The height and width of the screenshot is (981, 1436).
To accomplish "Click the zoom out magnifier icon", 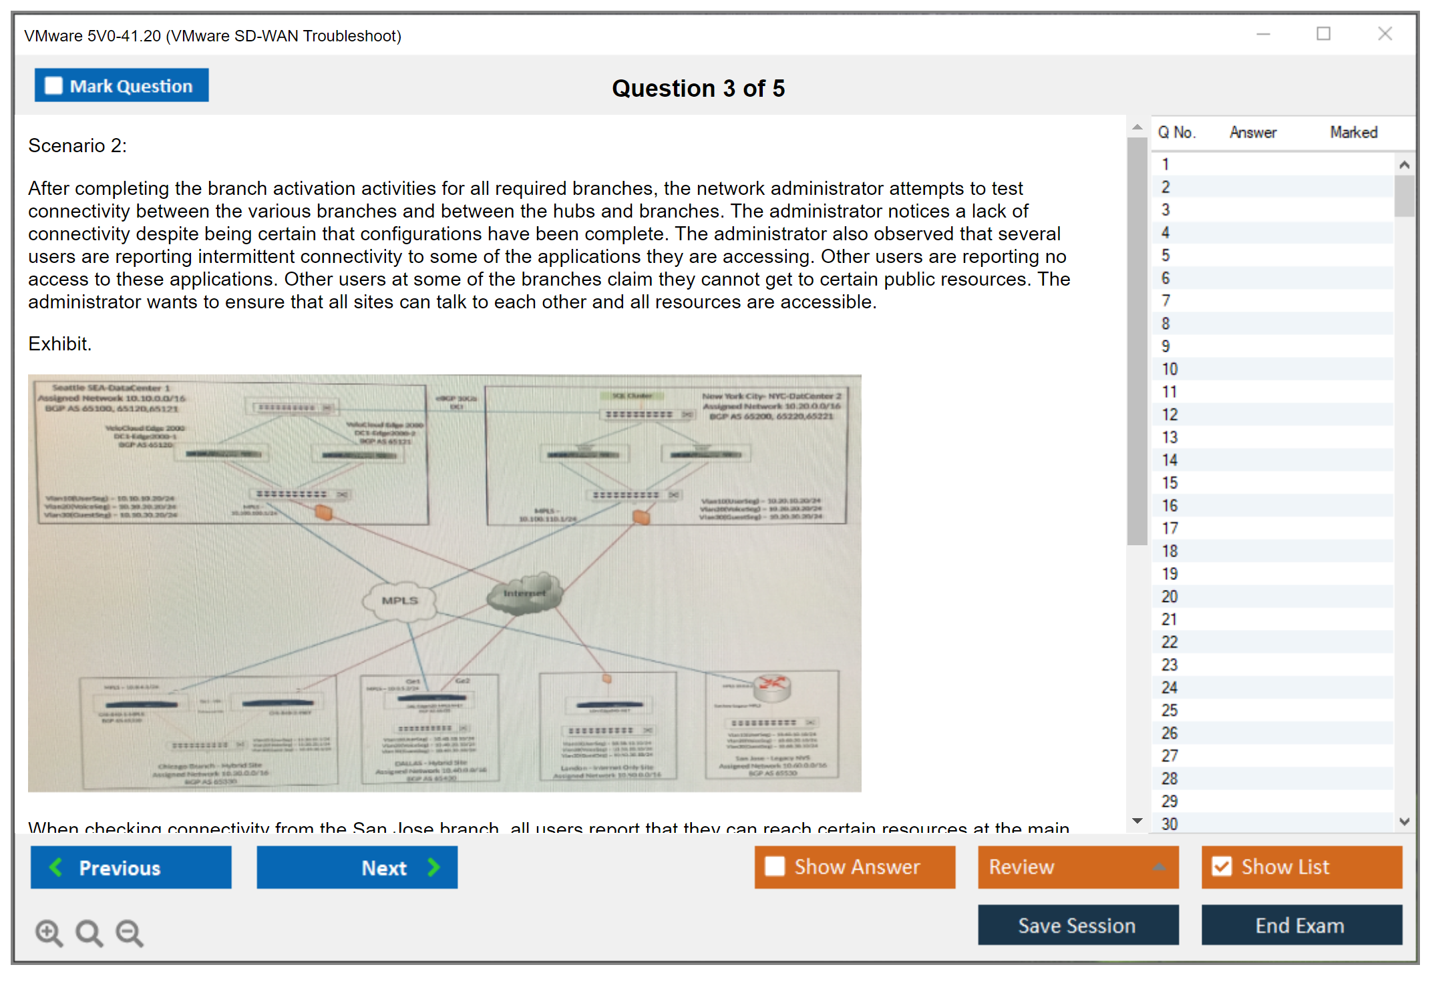I will [130, 932].
